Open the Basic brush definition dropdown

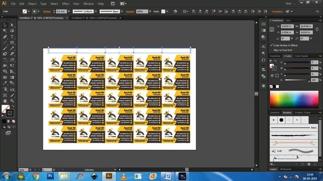click(122, 12)
